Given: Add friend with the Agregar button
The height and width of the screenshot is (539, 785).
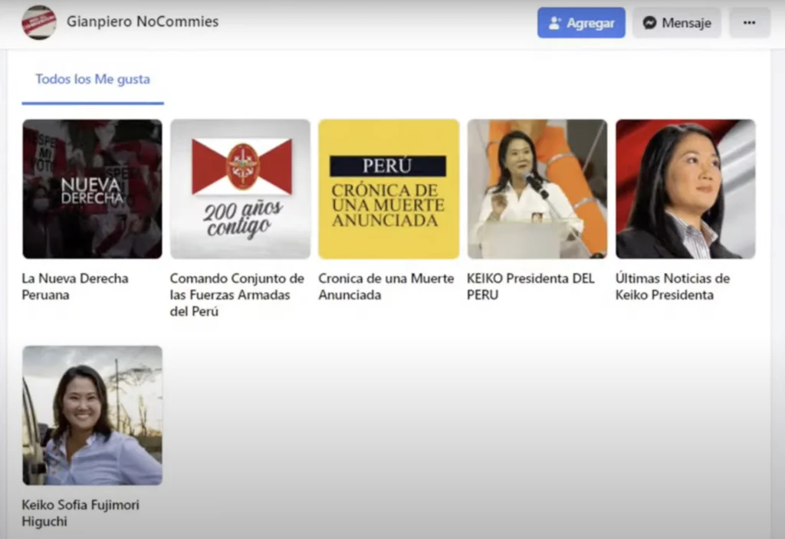Looking at the screenshot, I should coord(581,22).
